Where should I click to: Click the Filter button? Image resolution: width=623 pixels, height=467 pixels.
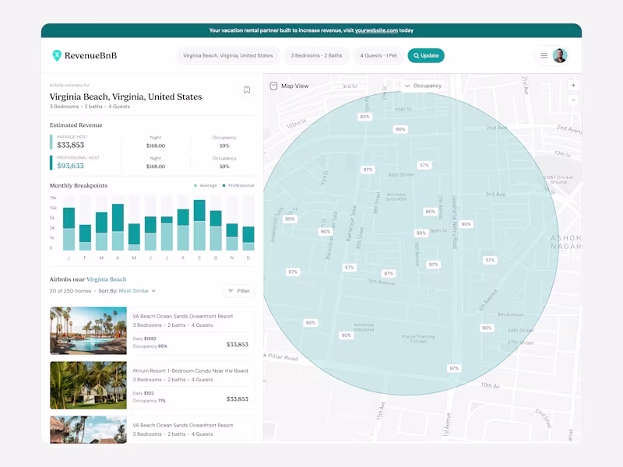coord(239,290)
